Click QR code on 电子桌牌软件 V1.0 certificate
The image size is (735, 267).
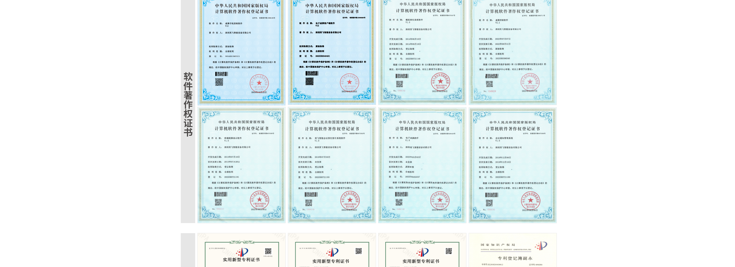(x=399, y=202)
